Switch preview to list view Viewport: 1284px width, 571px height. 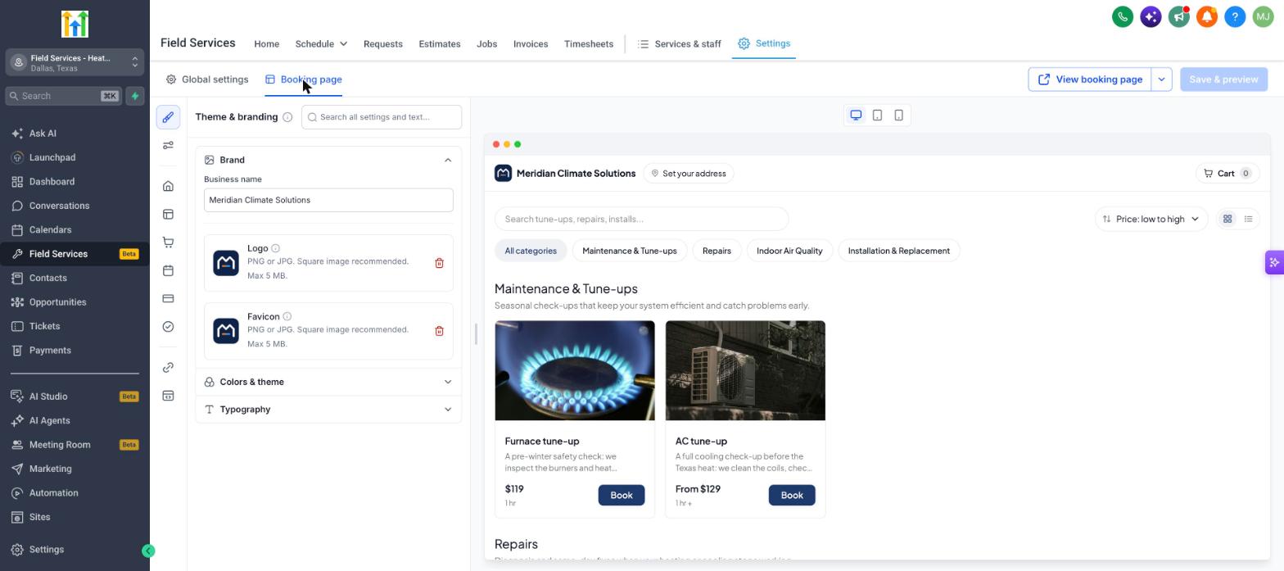pos(1248,219)
